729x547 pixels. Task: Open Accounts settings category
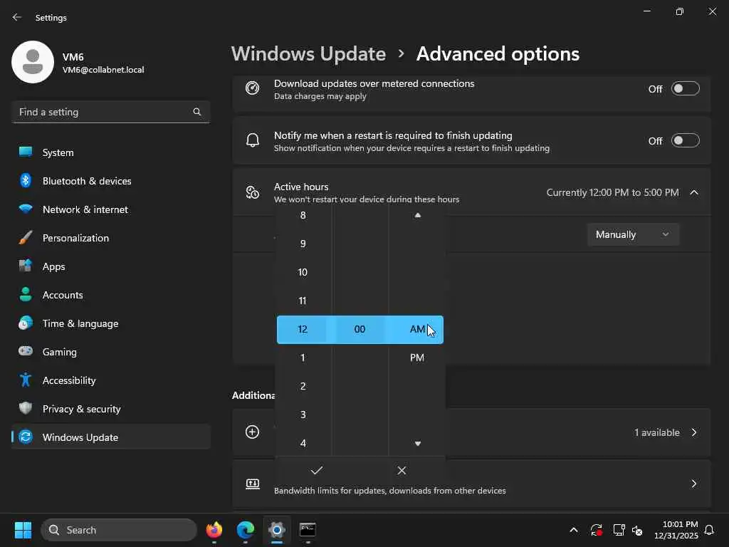click(x=110, y=295)
